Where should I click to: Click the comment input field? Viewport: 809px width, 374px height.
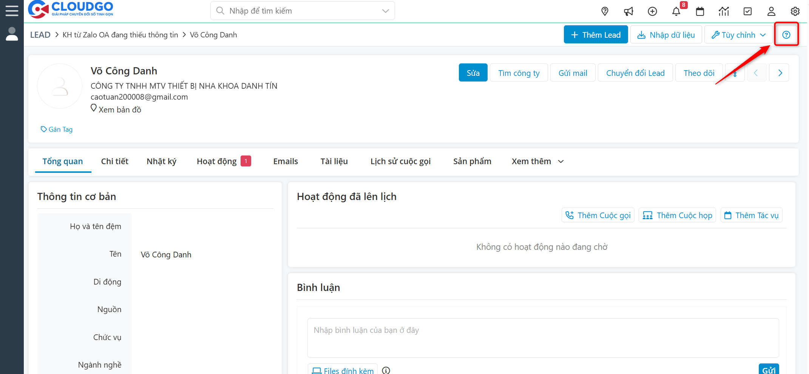pyautogui.click(x=543, y=337)
